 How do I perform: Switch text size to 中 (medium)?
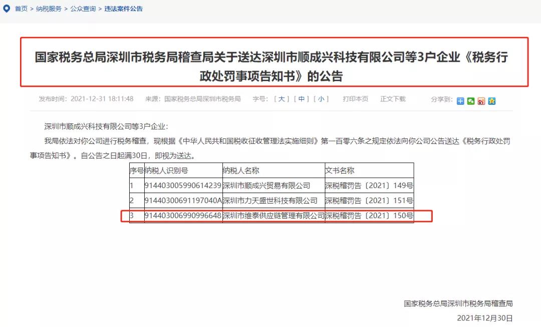tap(301, 99)
